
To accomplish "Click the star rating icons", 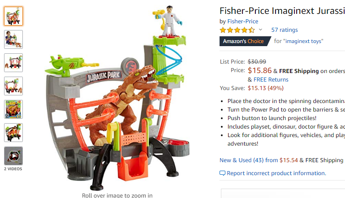I will point(237,30).
